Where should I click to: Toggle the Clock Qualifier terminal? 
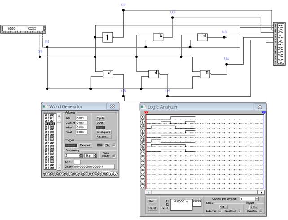click(x=240, y=211)
